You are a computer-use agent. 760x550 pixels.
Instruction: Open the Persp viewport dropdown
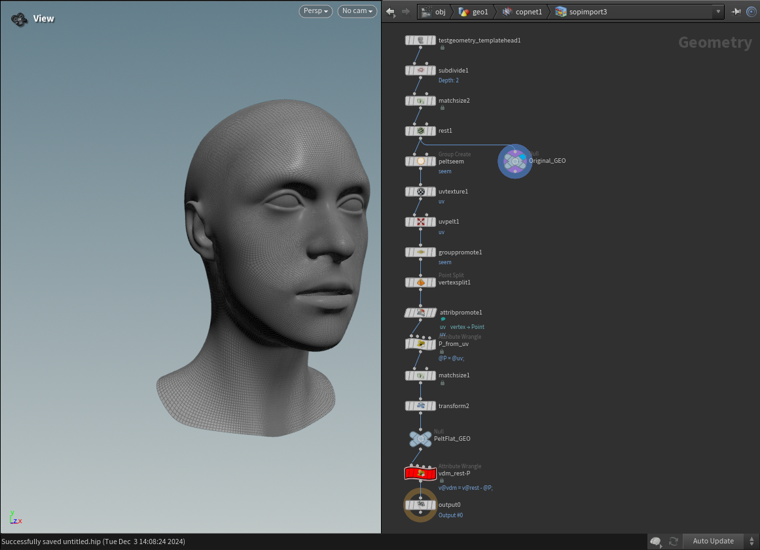click(x=317, y=11)
